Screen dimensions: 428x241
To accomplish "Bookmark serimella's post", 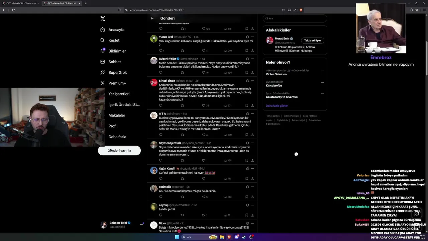I will coord(247,197).
